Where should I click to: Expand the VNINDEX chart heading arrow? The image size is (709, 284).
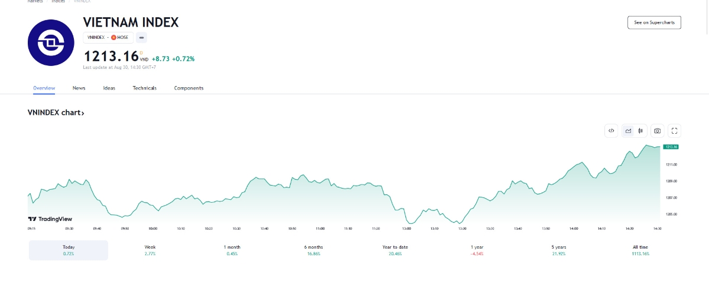[83, 113]
